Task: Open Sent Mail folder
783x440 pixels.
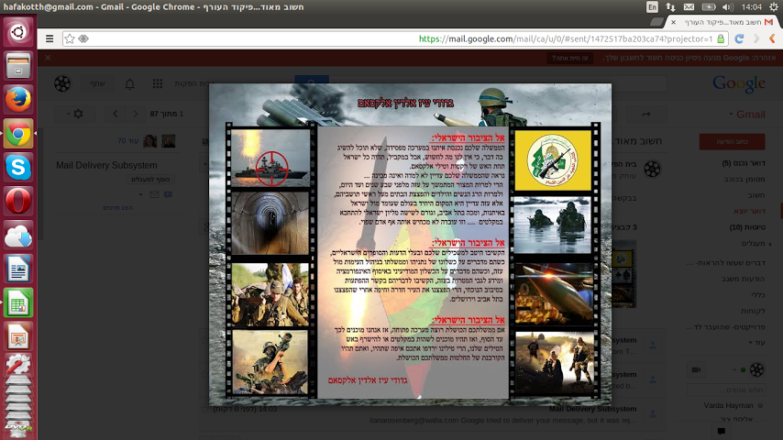Action: 749,211
